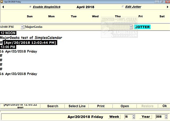Select the Enable SingleClick radio button
The height and width of the screenshot is (121, 170).
tap(30, 7)
